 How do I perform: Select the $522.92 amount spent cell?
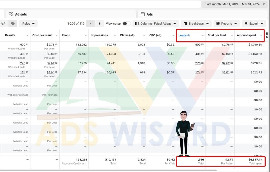coord(256,72)
